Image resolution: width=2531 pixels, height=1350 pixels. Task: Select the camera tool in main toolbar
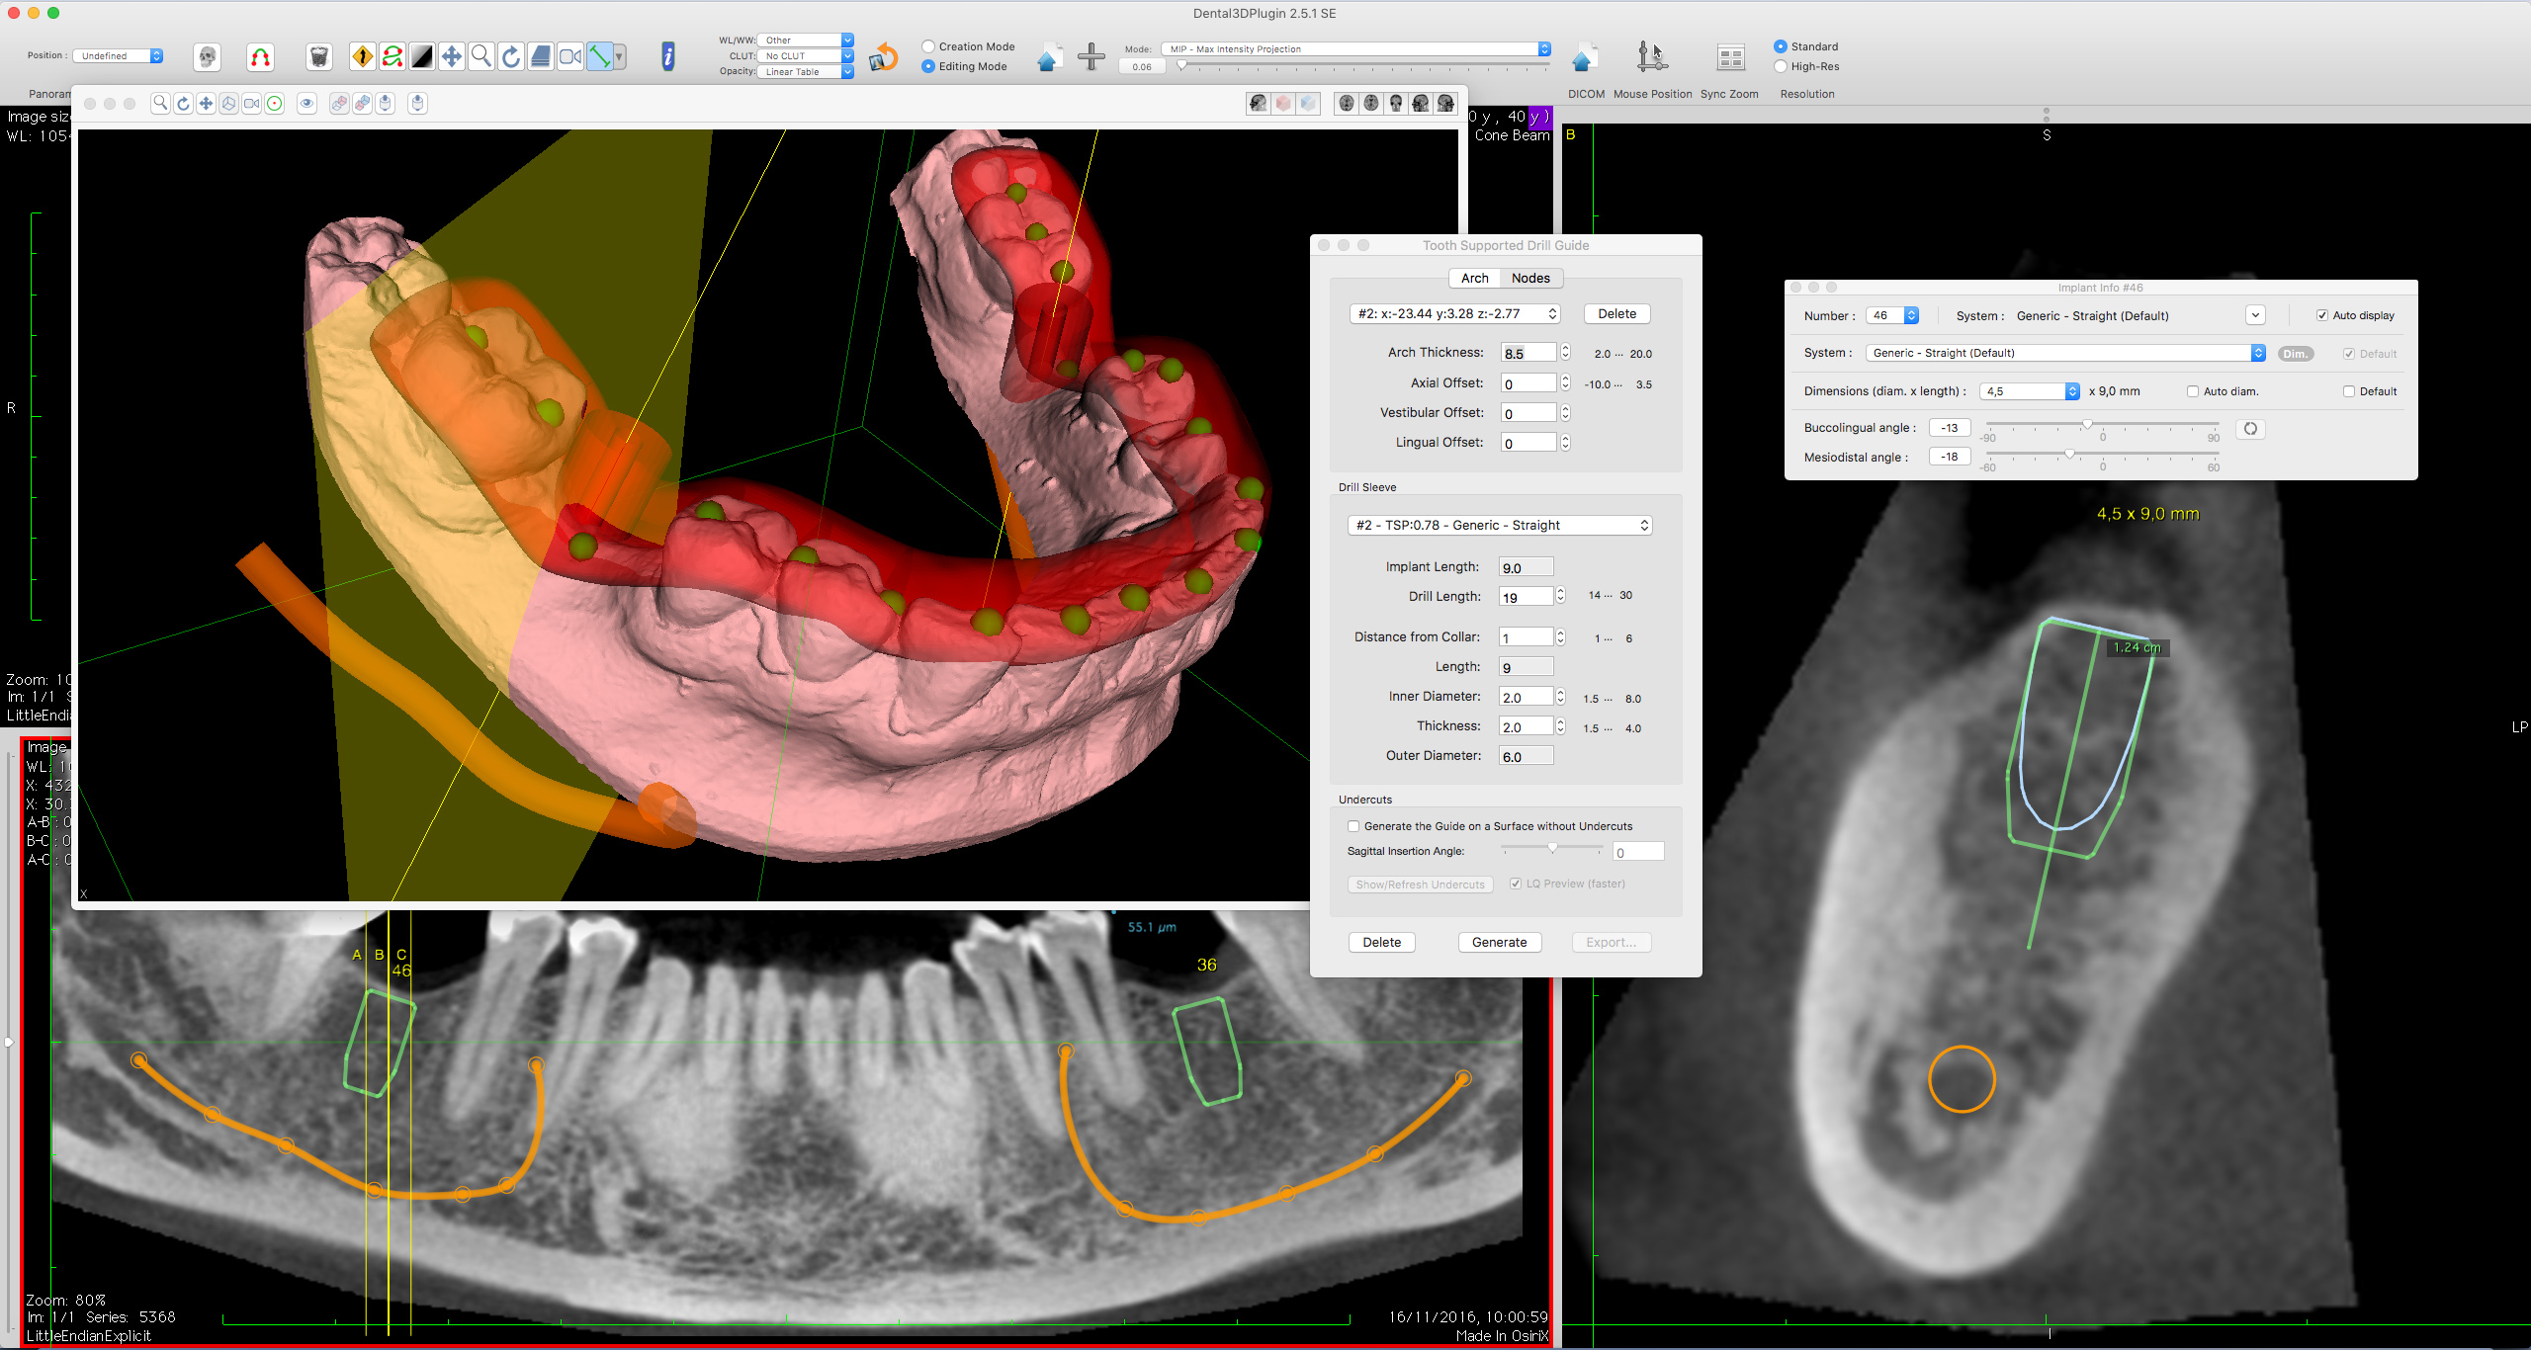pos(570,56)
